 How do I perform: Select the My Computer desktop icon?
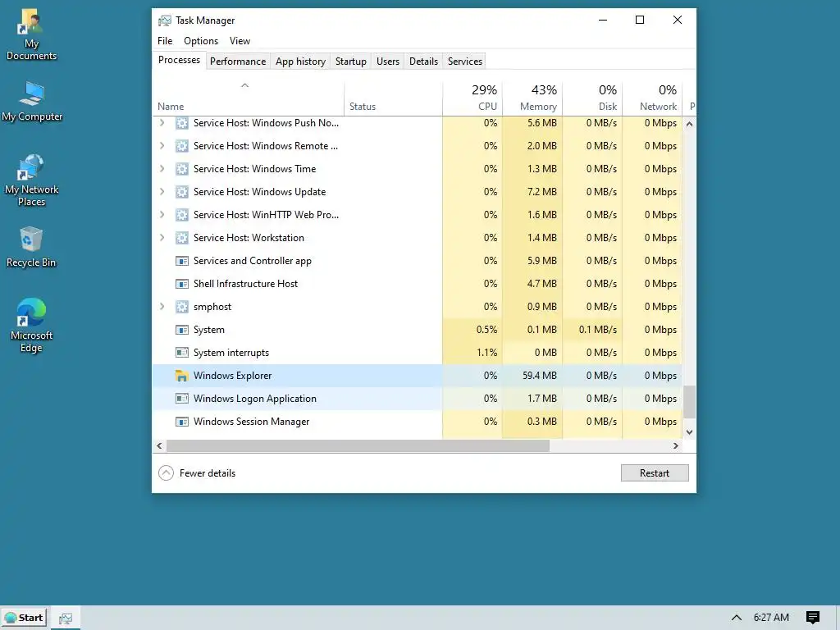coord(32,102)
